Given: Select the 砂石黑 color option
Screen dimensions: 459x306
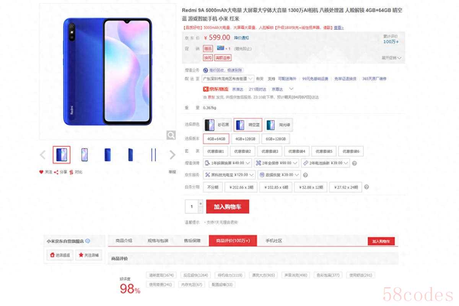Looking at the screenshot, I should (218, 125).
